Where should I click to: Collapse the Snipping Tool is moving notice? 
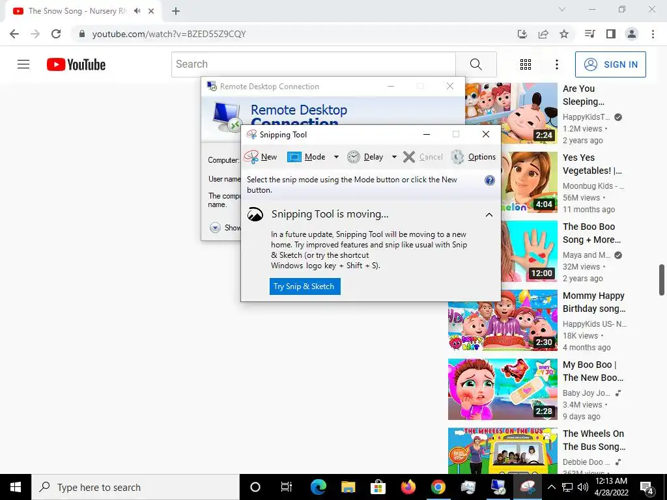click(x=489, y=215)
